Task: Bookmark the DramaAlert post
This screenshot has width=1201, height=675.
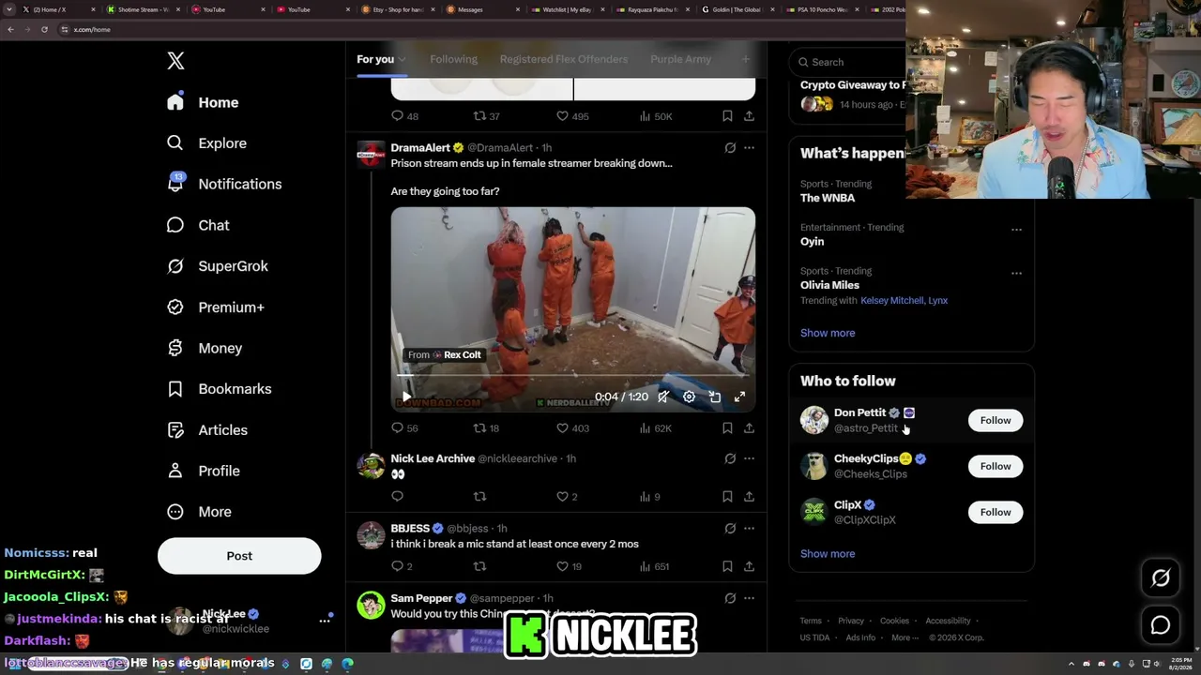Action: tap(727, 428)
